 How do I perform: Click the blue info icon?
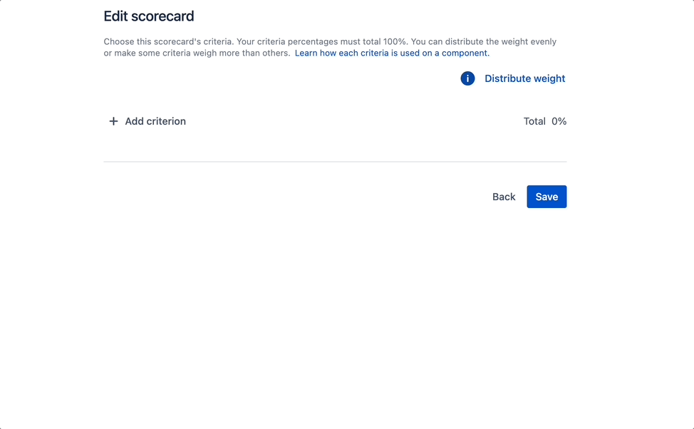pyautogui.click(x=467, y=78)
